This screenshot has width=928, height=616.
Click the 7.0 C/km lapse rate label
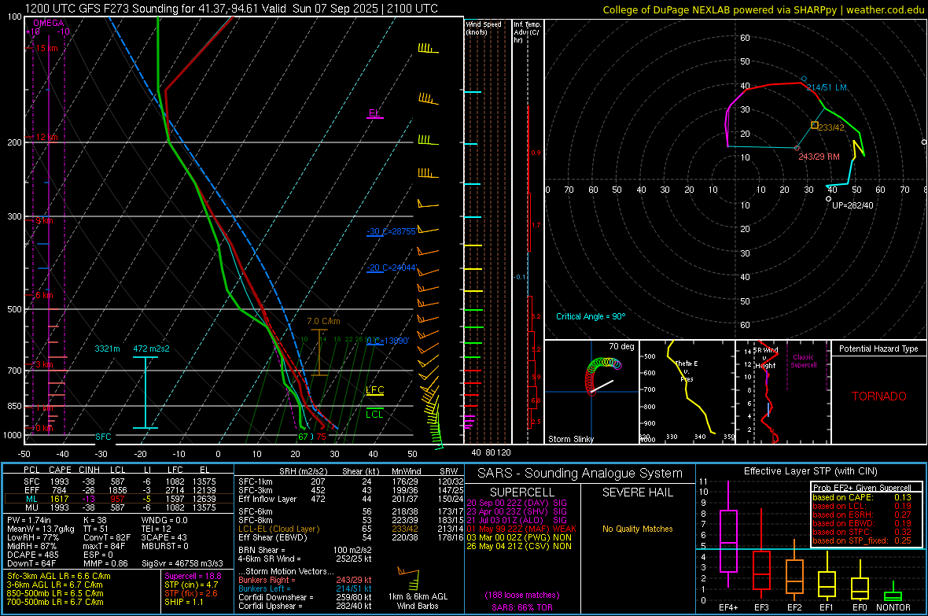[323, 321]
